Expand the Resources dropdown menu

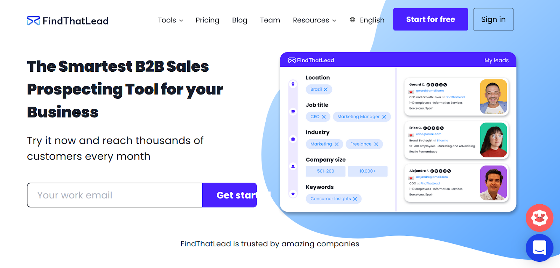(314, 20)
